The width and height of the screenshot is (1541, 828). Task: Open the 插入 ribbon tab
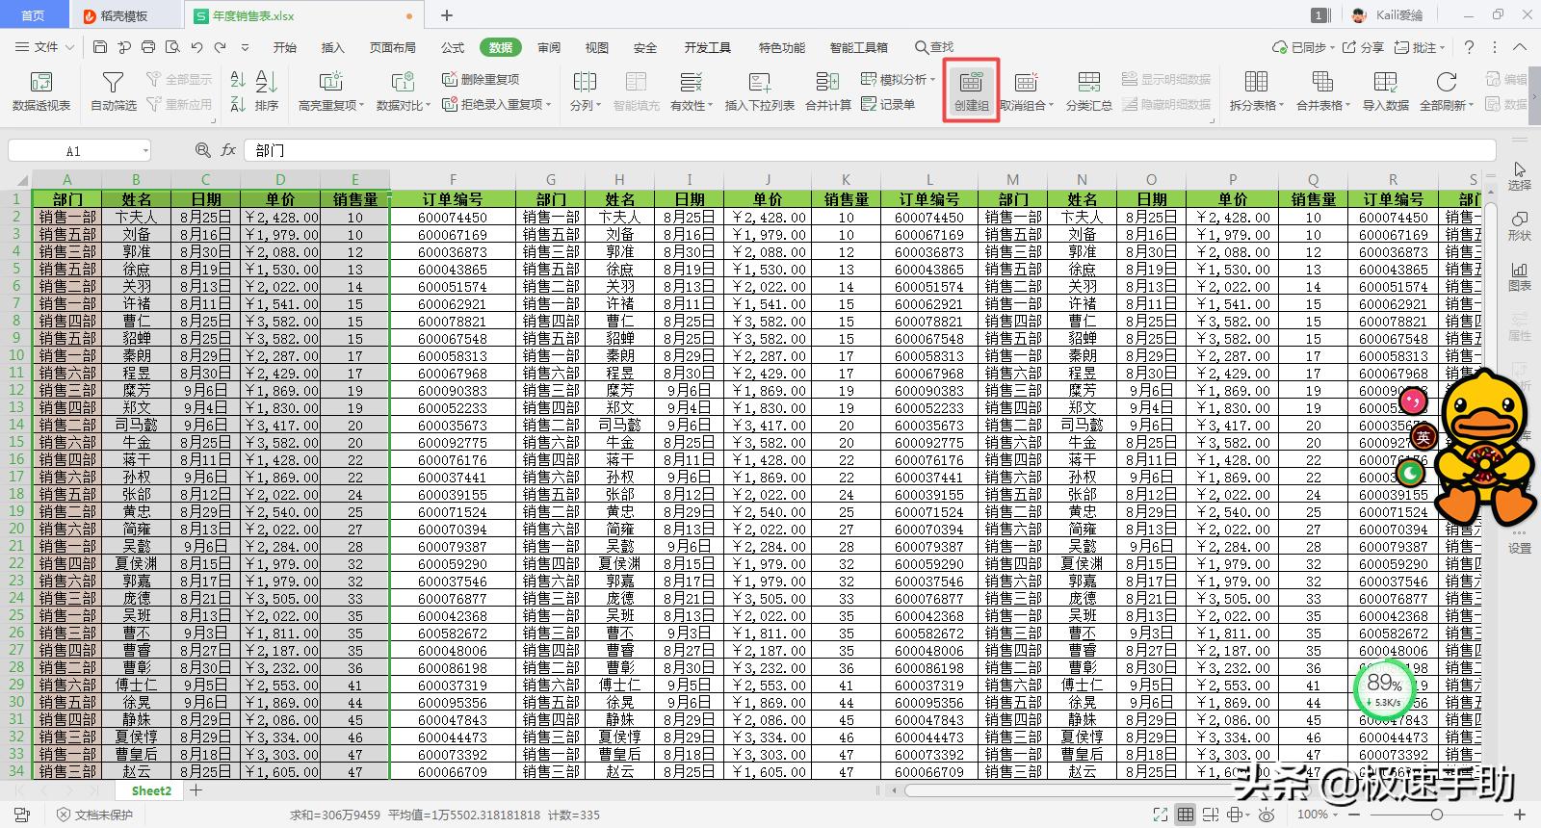coord(332,47)
